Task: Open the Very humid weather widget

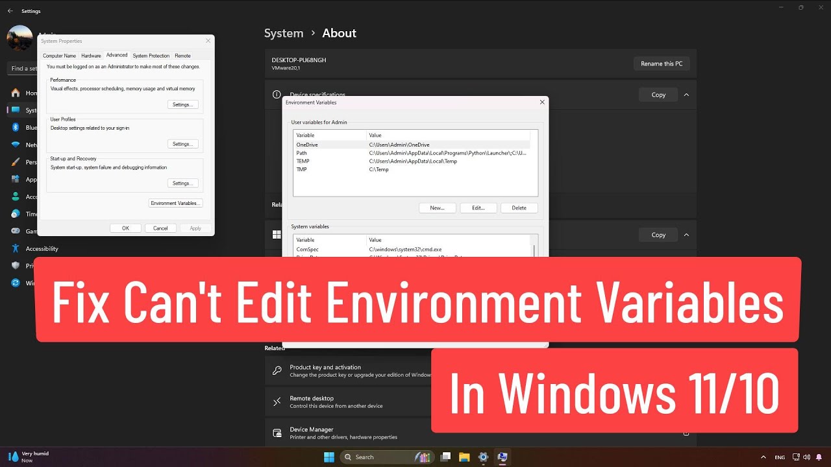Action: tap(28, 457)
